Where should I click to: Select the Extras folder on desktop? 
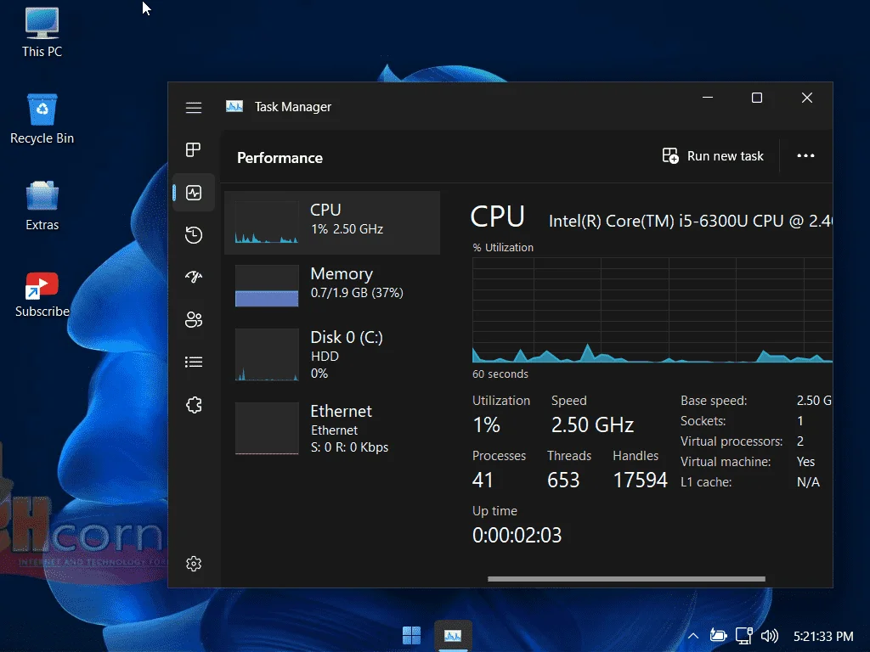[x=42, y=205]
